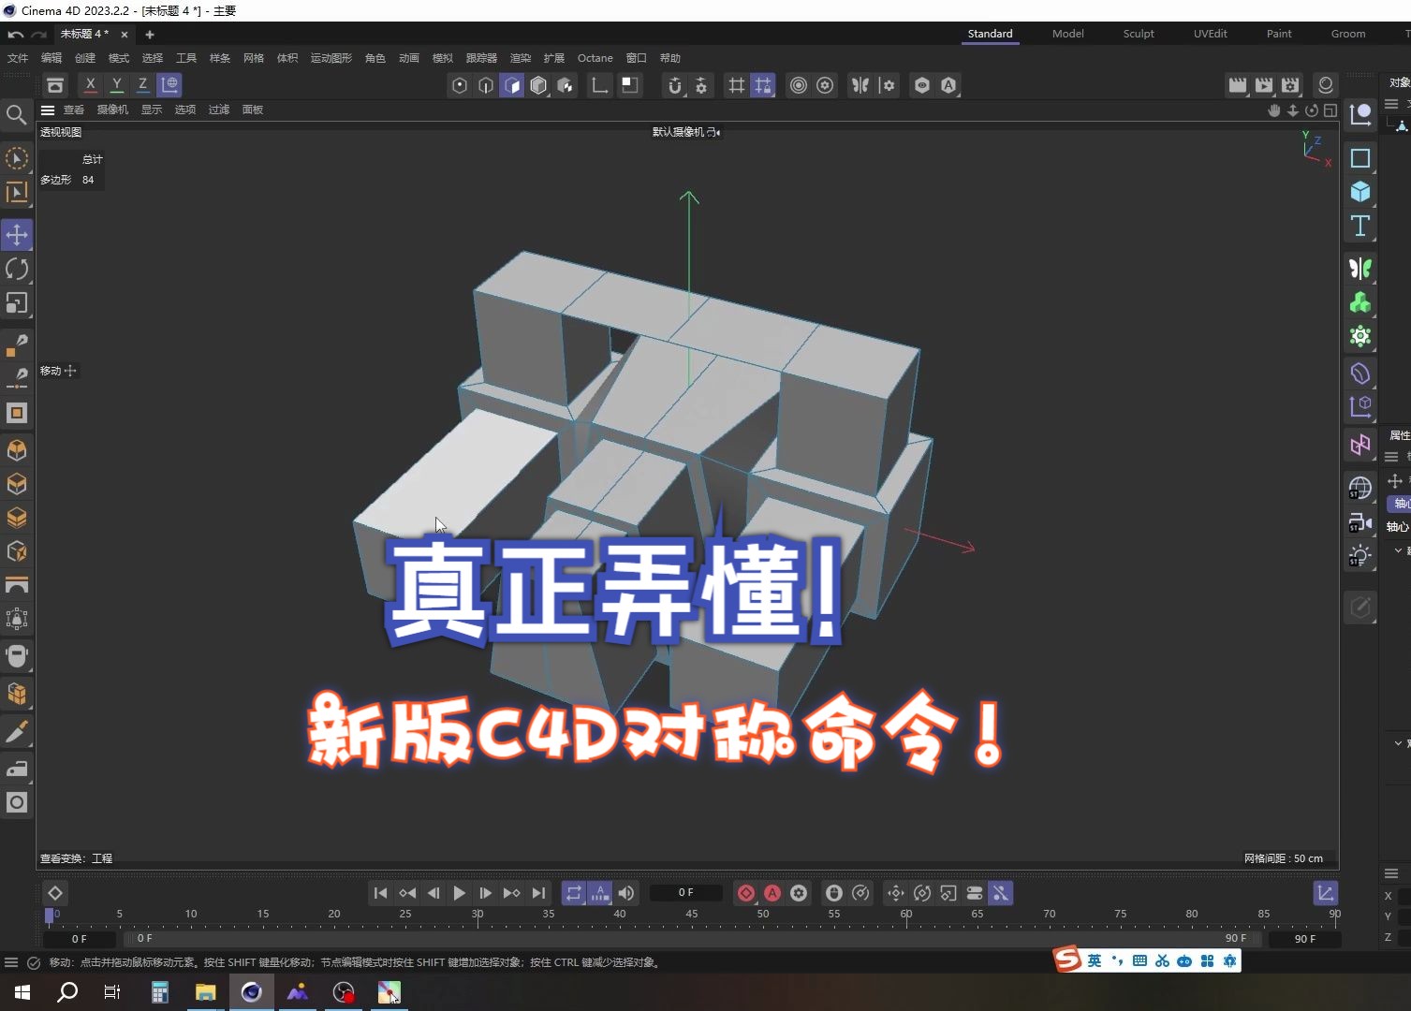
Task: Select the paint brush tool in left toolbar
Action: pos(17,731)
